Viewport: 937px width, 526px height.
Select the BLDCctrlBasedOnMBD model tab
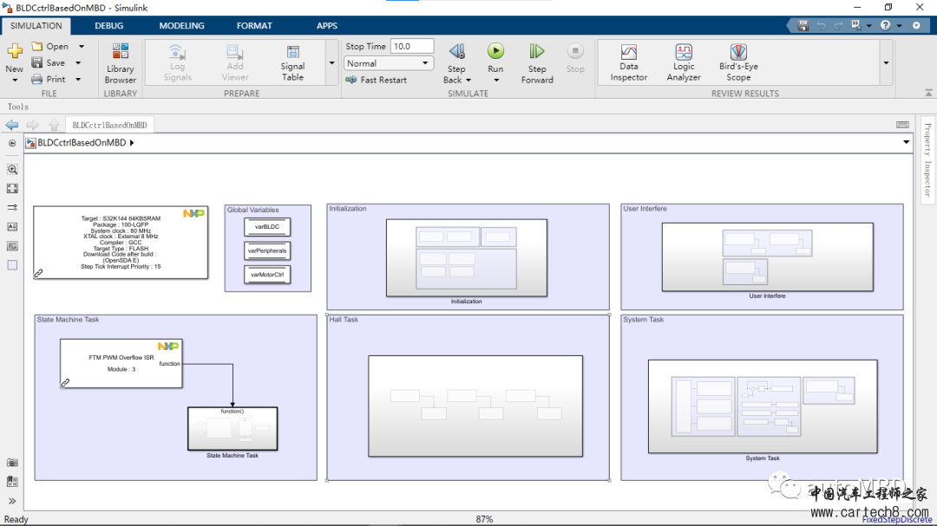[109, 125]
